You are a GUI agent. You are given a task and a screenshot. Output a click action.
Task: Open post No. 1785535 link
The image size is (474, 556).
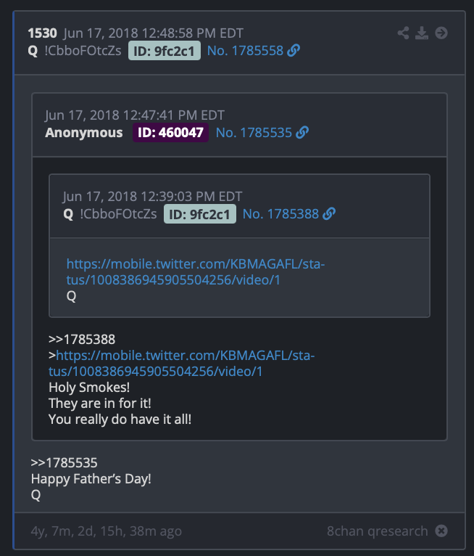254,133
